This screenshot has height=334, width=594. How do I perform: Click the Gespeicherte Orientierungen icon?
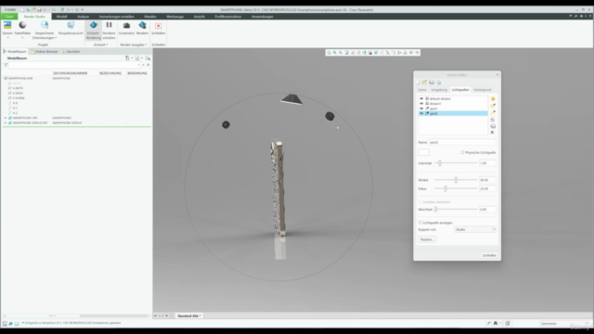[45, 25]
